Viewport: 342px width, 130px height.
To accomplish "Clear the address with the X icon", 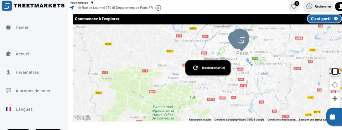I will click(x=158, y=8).
